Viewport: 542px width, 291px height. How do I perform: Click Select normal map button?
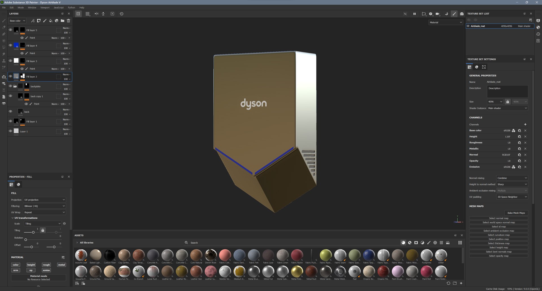tap(499, 218)
